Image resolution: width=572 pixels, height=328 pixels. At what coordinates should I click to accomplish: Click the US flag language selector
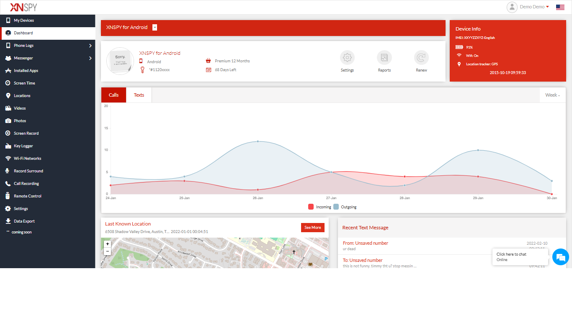click(560, 7)
